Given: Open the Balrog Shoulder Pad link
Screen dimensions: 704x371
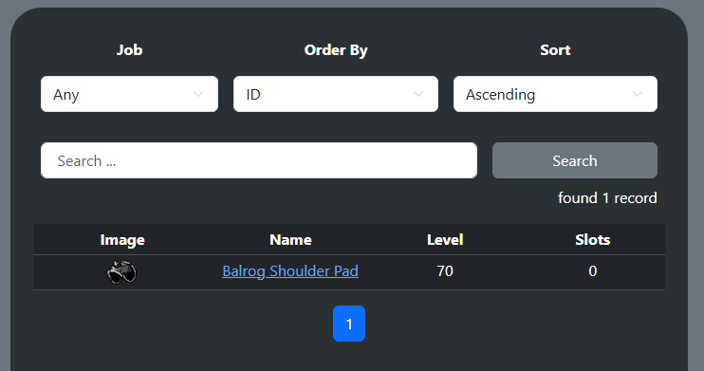Looking at the screenshot, I should click(x=290, y=271).
